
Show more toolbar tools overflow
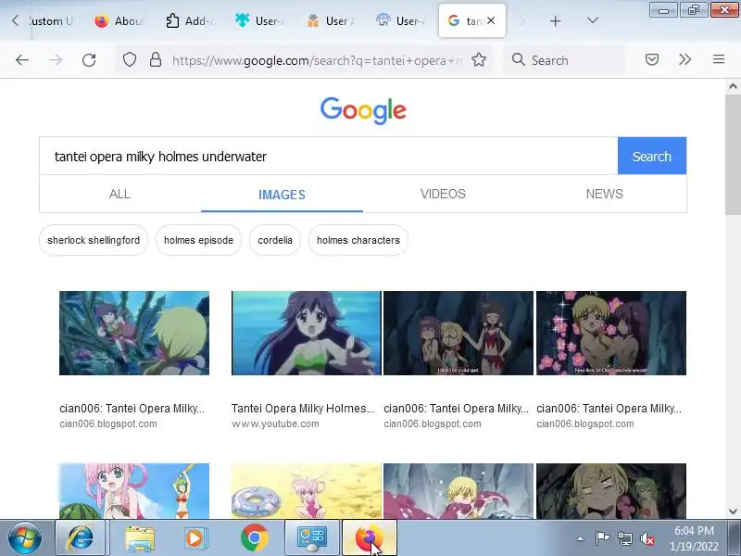tap(684, 59)
